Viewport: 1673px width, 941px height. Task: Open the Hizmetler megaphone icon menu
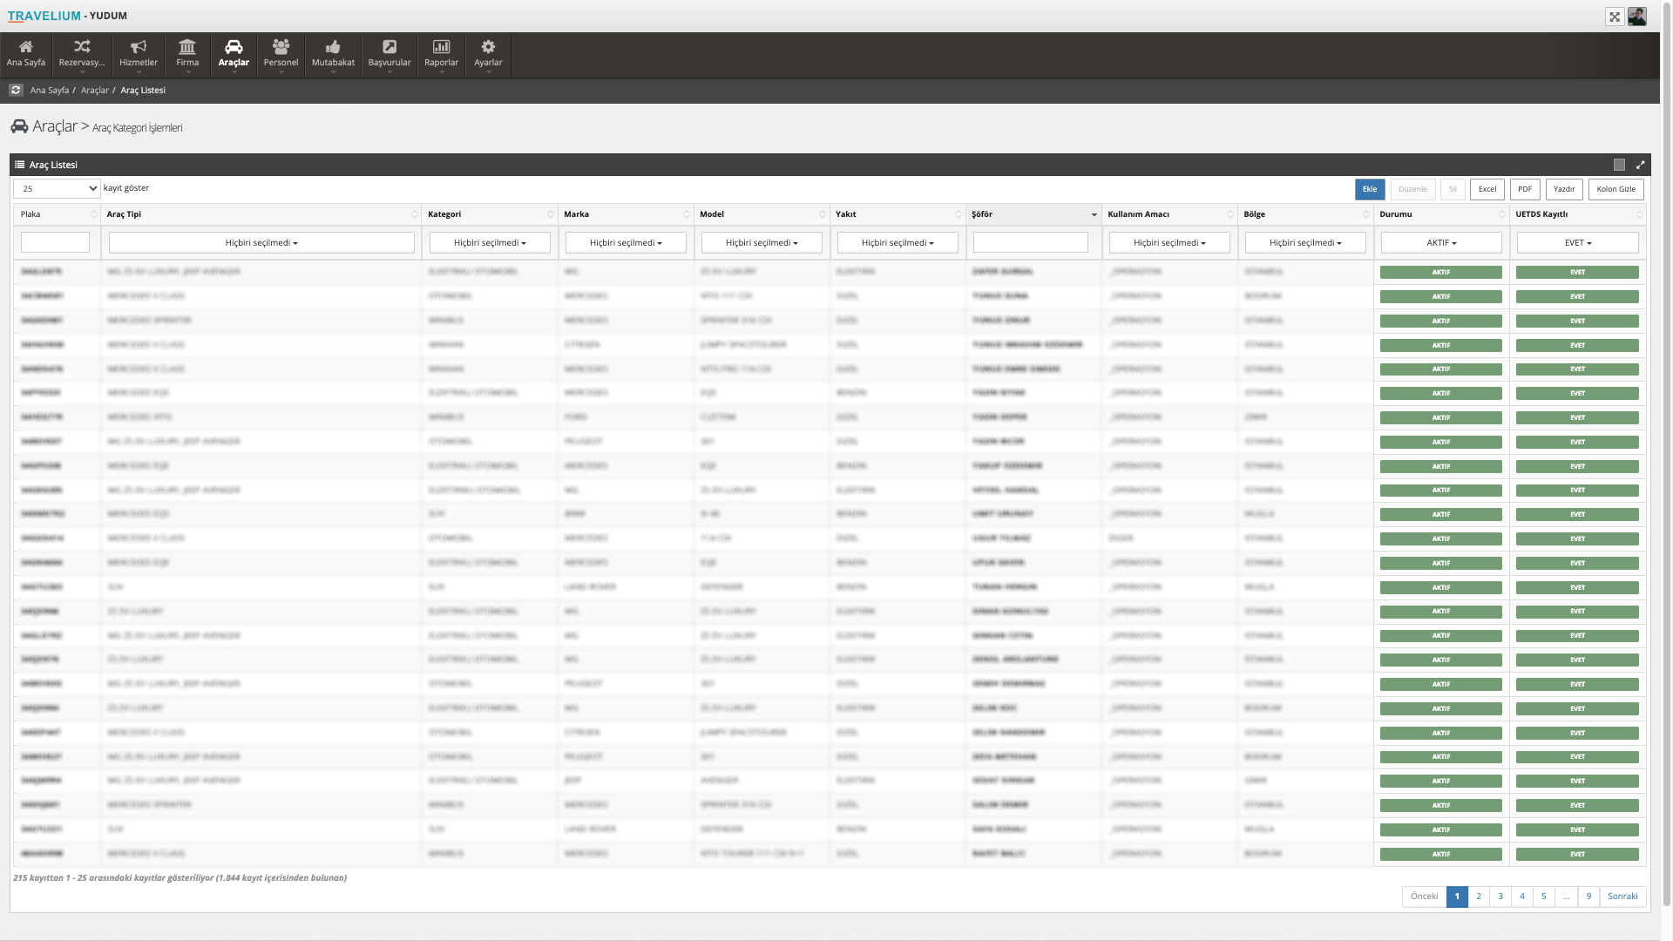point(139,53)
